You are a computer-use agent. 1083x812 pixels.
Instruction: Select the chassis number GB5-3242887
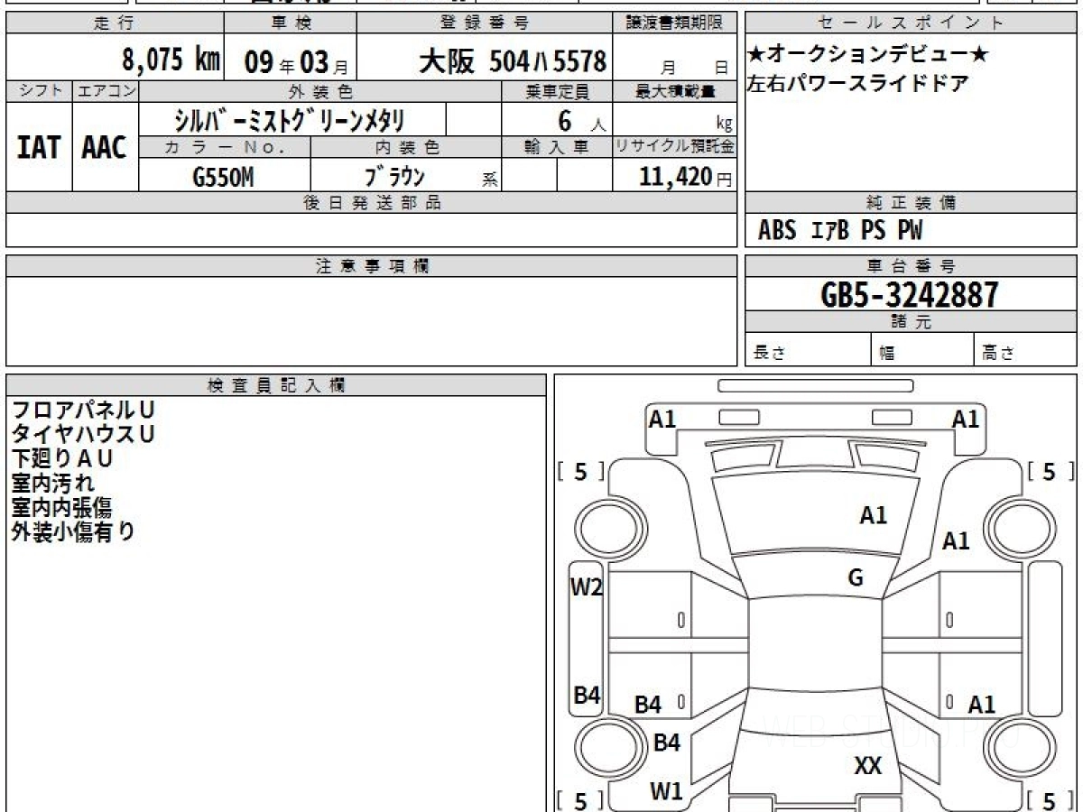click(x=910, y=294)
